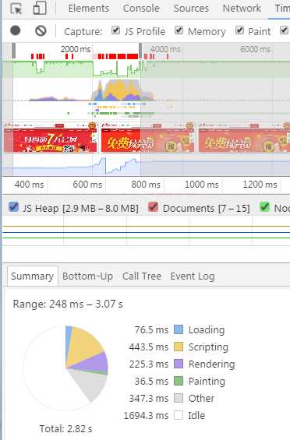Toggle the JS Profile checkbox
290x440 pixels.
(x=115, y=30)
